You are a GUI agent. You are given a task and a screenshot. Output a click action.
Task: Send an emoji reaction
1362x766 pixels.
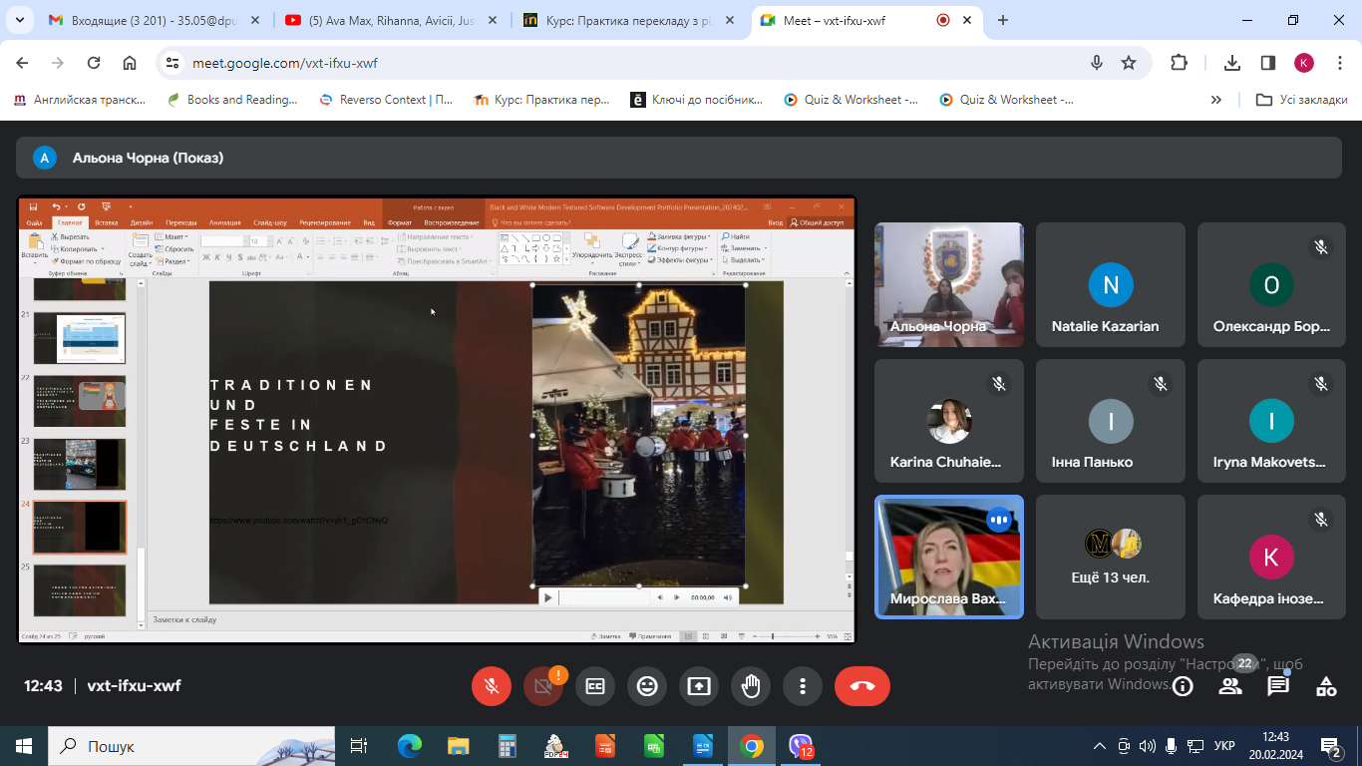coord(647,686)
